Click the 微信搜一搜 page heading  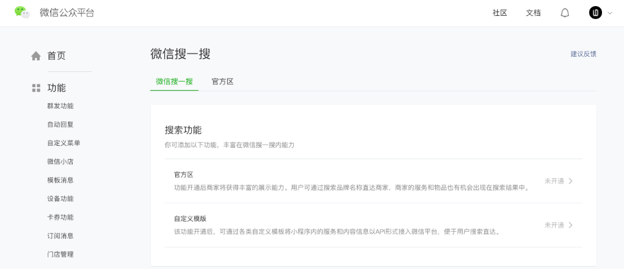[x=180, y=54]
